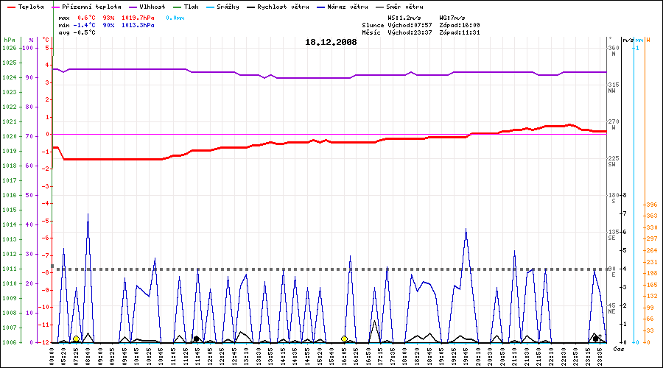Click the max temperature value 0.6°C
The height and width of the screenshot is (368, 663).
click(87, 17)
